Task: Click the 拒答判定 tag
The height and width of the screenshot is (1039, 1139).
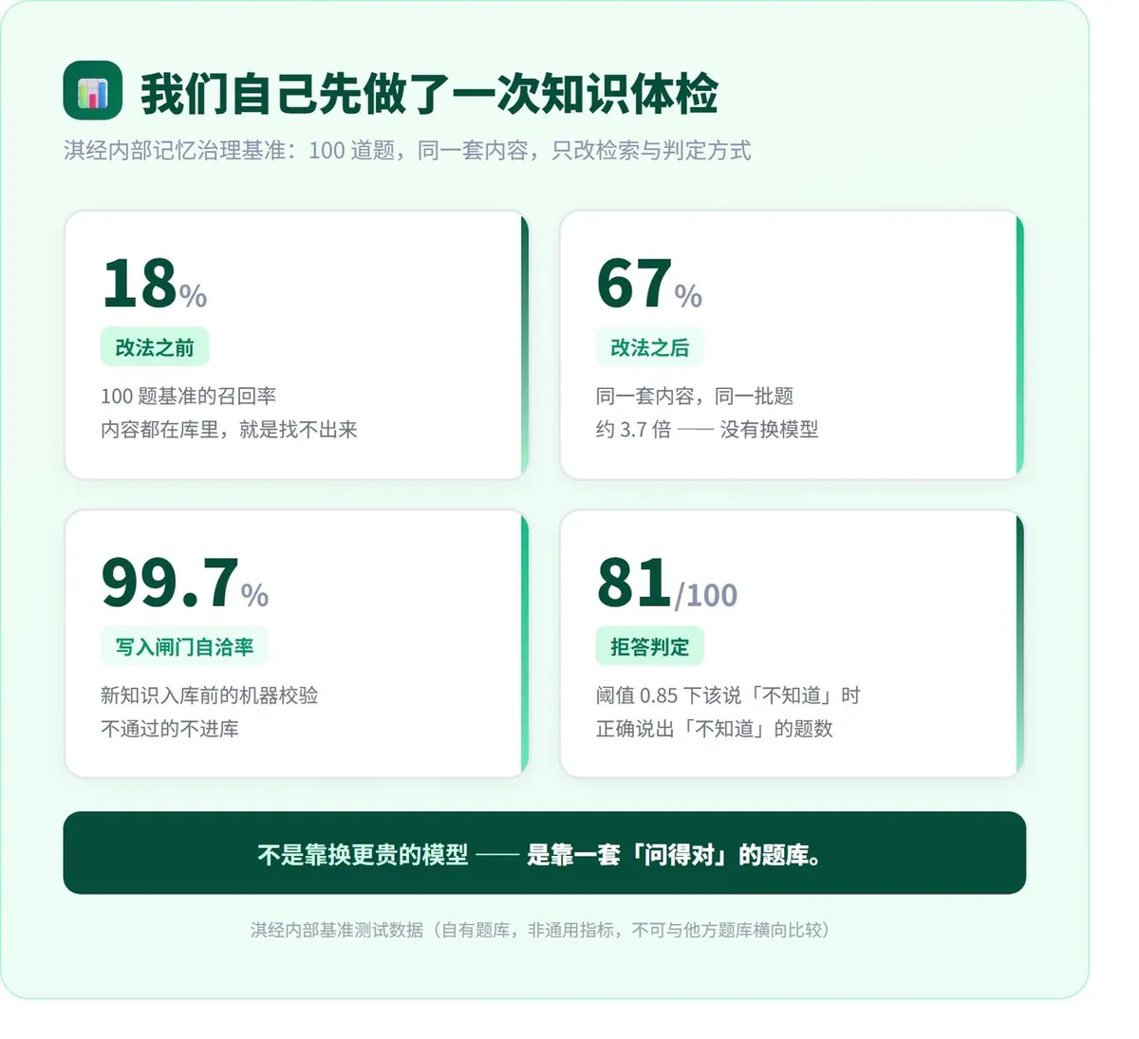Action: click(x=650, y=646)
